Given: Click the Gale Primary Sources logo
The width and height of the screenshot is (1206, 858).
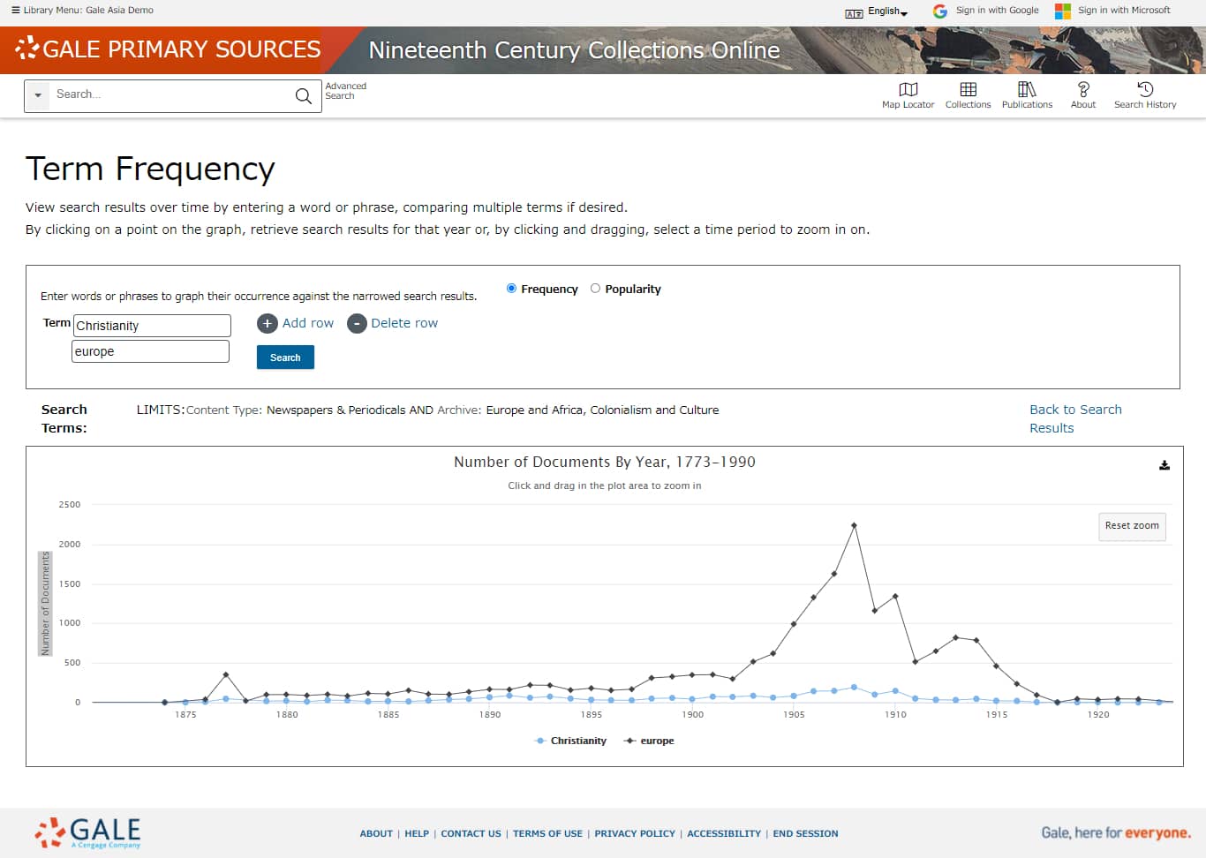Looking at the screenshot, I should (169, 49).
